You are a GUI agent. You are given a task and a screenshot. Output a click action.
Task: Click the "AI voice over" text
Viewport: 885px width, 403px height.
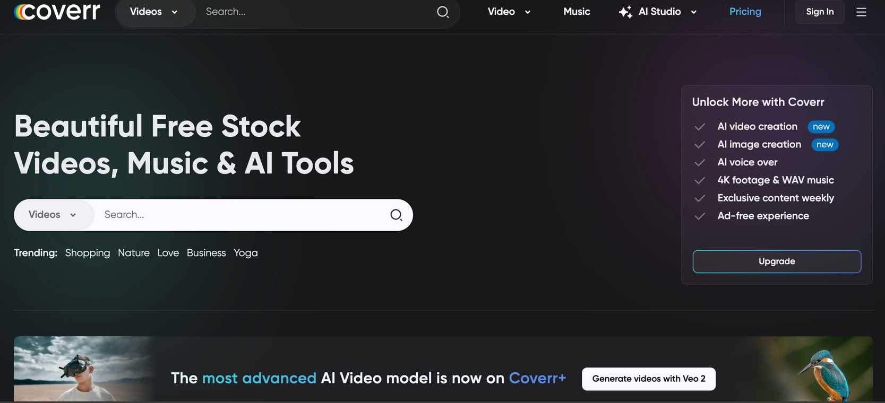[x=747, y=162]
